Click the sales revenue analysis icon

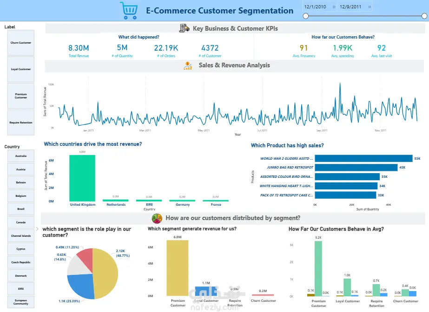coord(188,65)
